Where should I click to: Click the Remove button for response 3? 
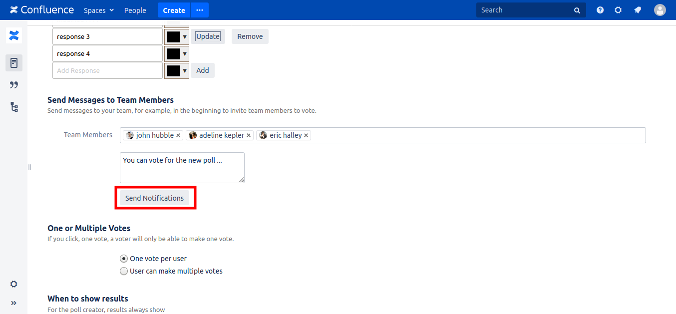coord(250,36)
